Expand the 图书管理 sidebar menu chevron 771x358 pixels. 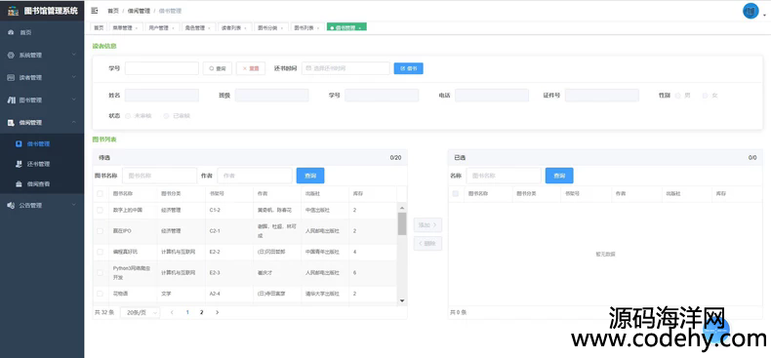74,99
